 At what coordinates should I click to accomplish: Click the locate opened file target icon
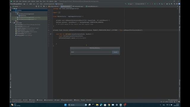click(36, 6)
